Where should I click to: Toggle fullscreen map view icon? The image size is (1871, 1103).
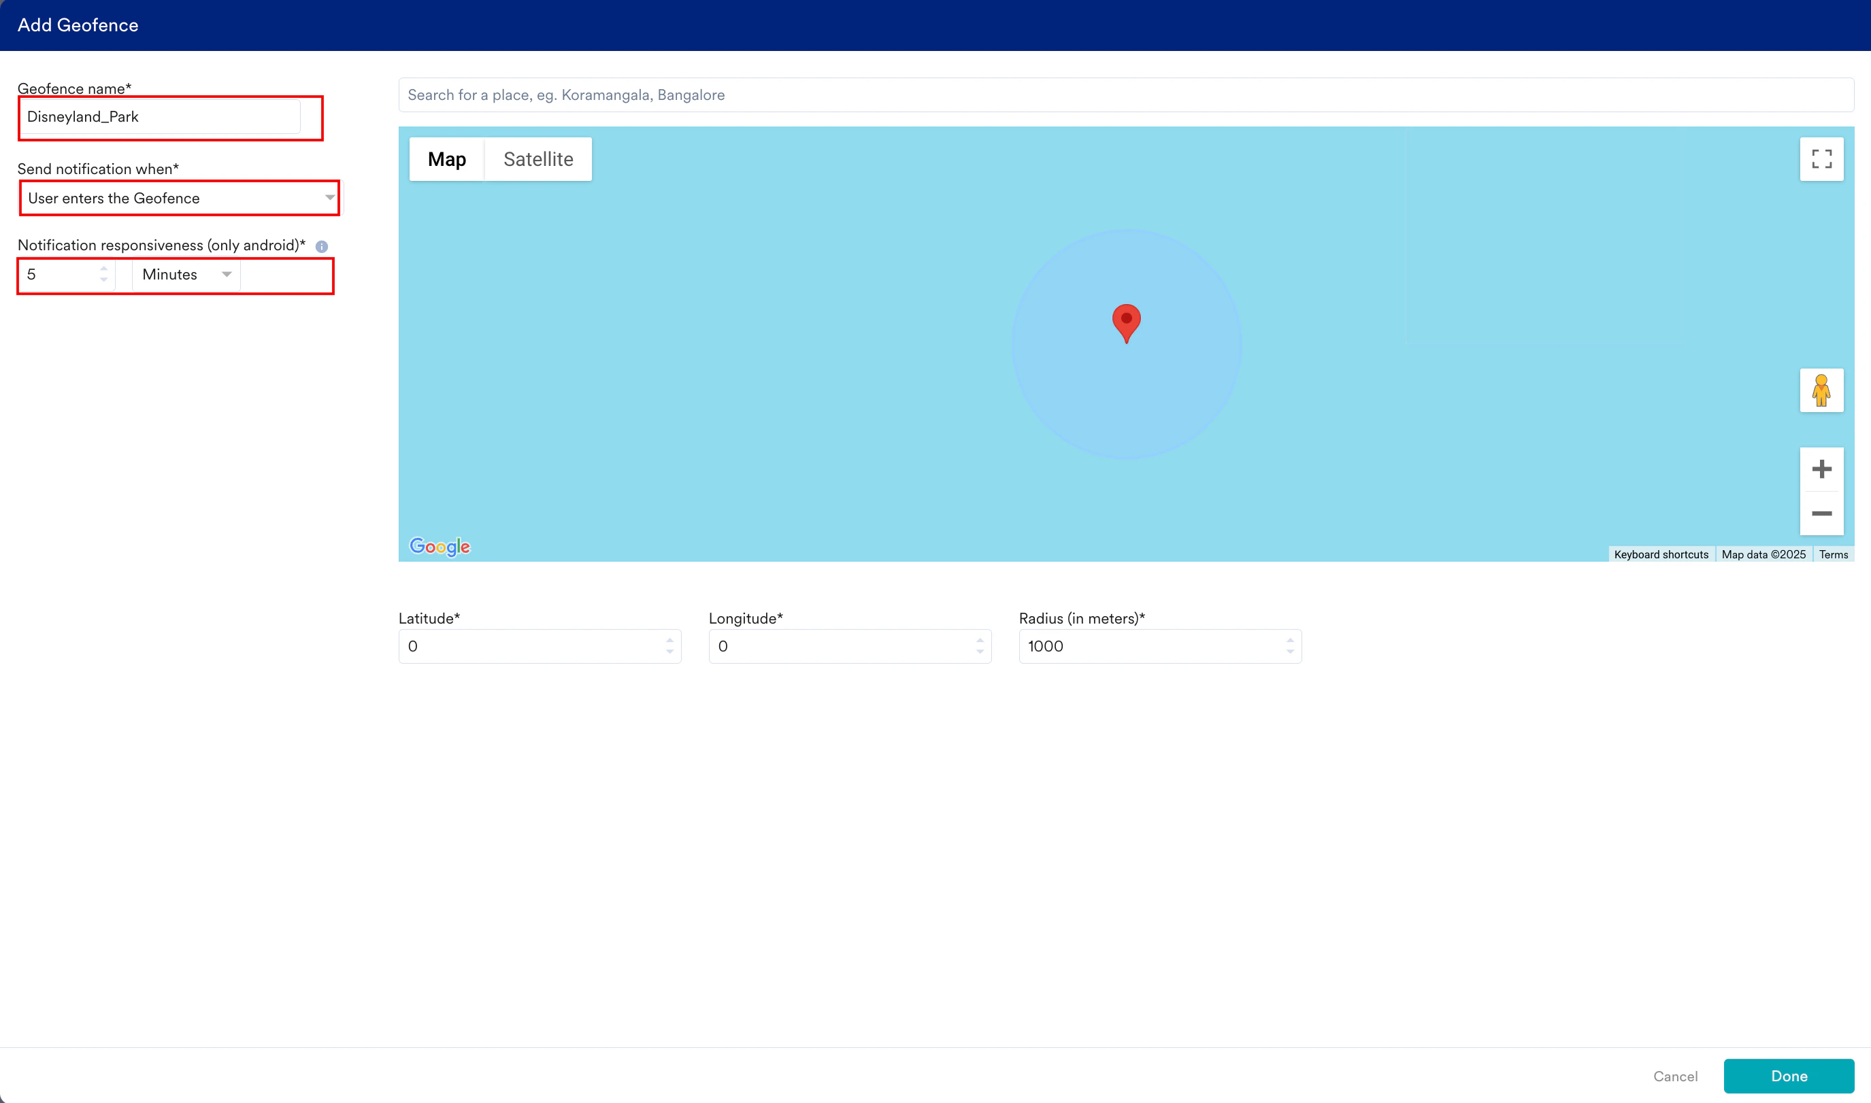click(x=1821, y=159)
